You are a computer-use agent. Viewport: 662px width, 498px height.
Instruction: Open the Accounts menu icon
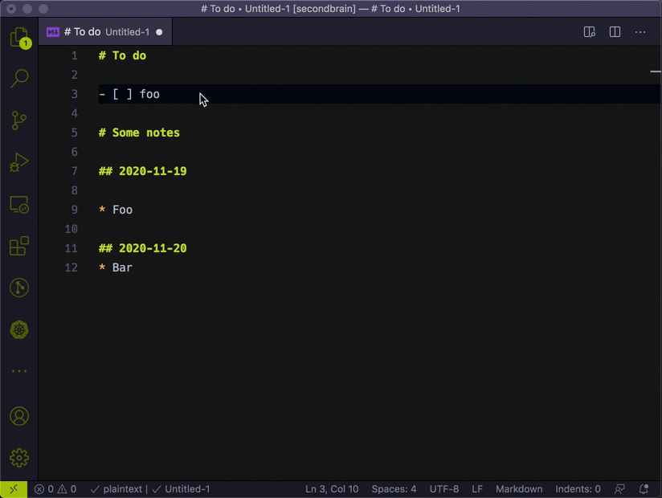[x=18, y=416]
